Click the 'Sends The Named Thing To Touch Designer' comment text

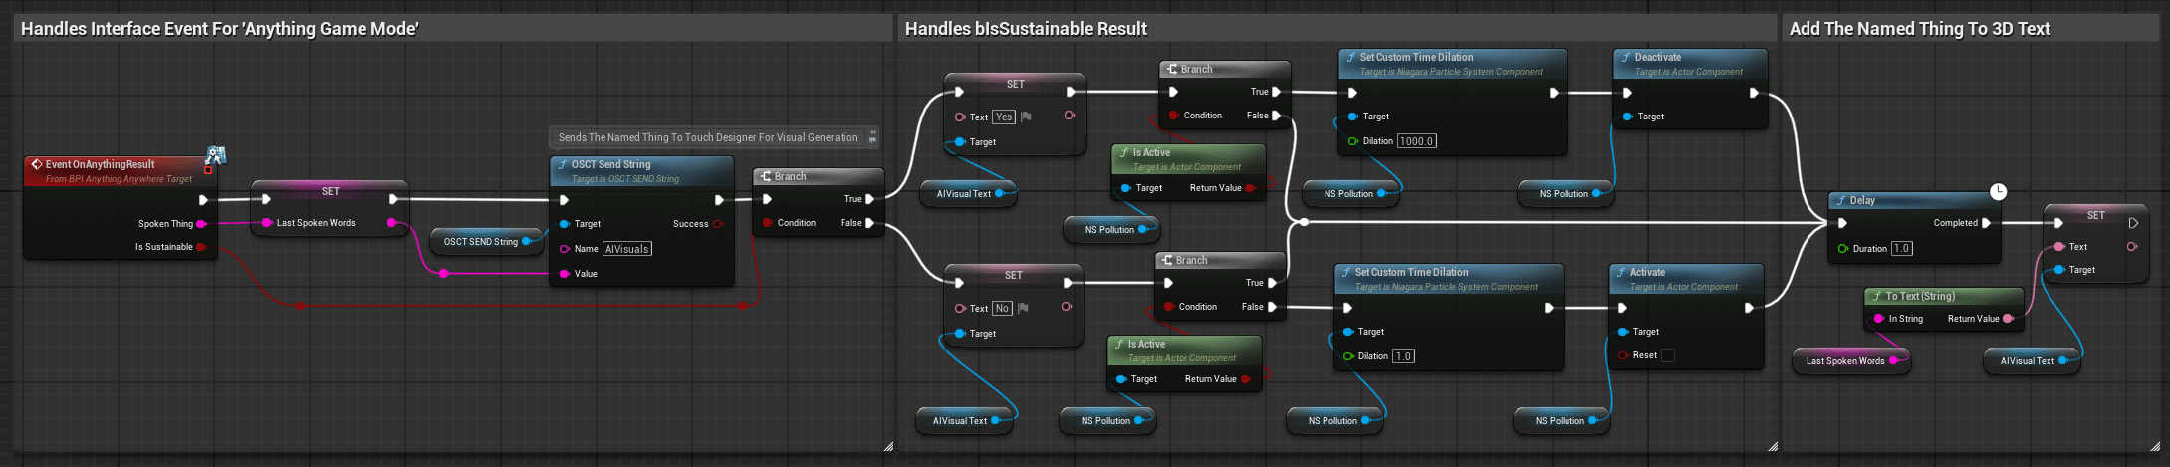708,137
